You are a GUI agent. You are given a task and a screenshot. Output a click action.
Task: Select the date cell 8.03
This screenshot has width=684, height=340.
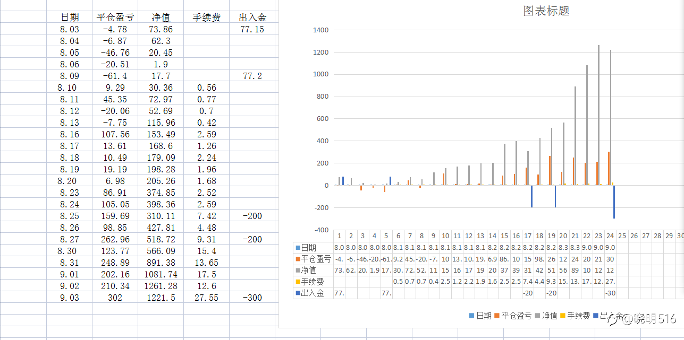click(70, 29)
